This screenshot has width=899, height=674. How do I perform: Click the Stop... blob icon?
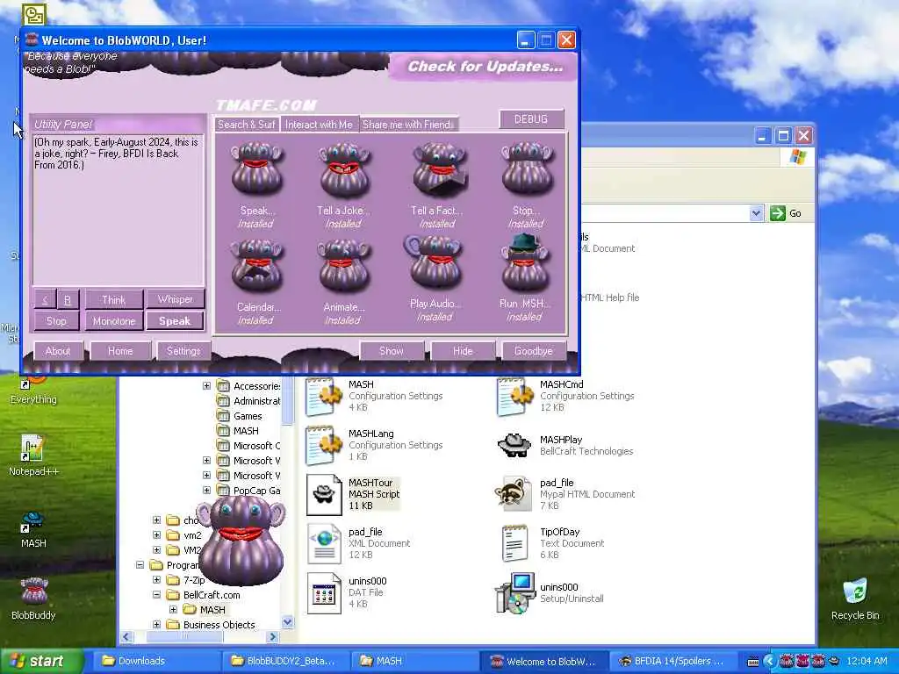pos(527,170)
